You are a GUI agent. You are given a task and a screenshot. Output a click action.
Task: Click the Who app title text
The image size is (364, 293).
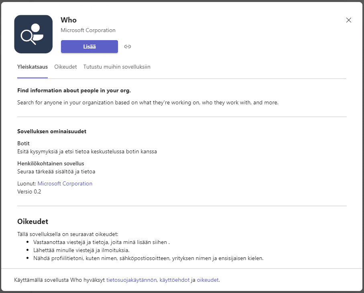point(69,20)
